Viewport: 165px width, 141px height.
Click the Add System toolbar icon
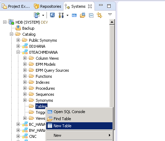click(x=37, y=15)
